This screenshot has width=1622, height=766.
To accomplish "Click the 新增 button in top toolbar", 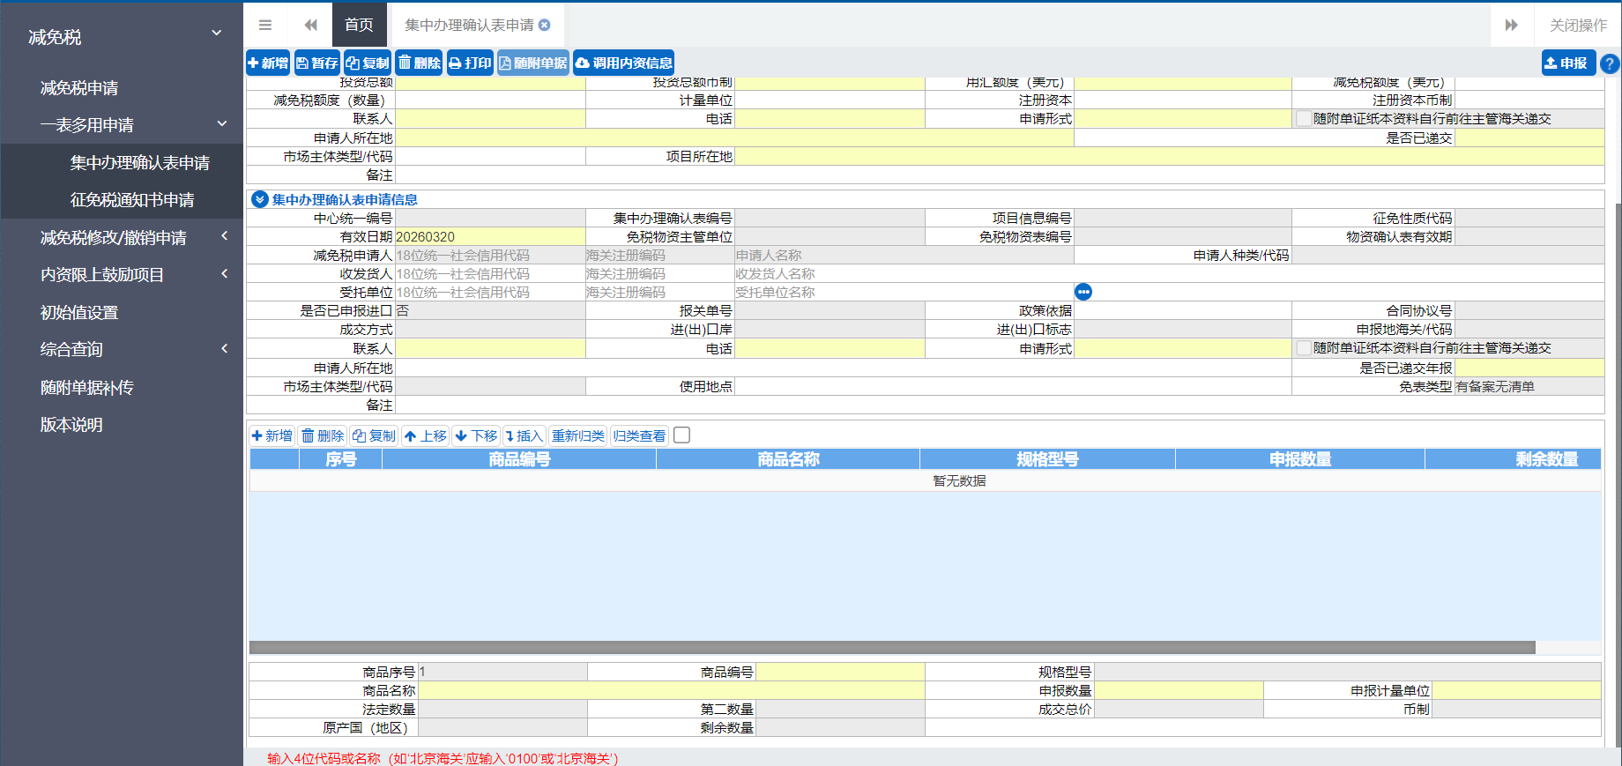I will 268,63.
